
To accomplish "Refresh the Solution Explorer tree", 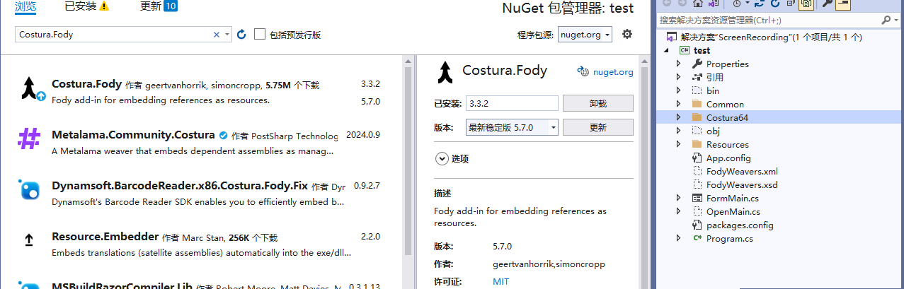I will (774, 3).
